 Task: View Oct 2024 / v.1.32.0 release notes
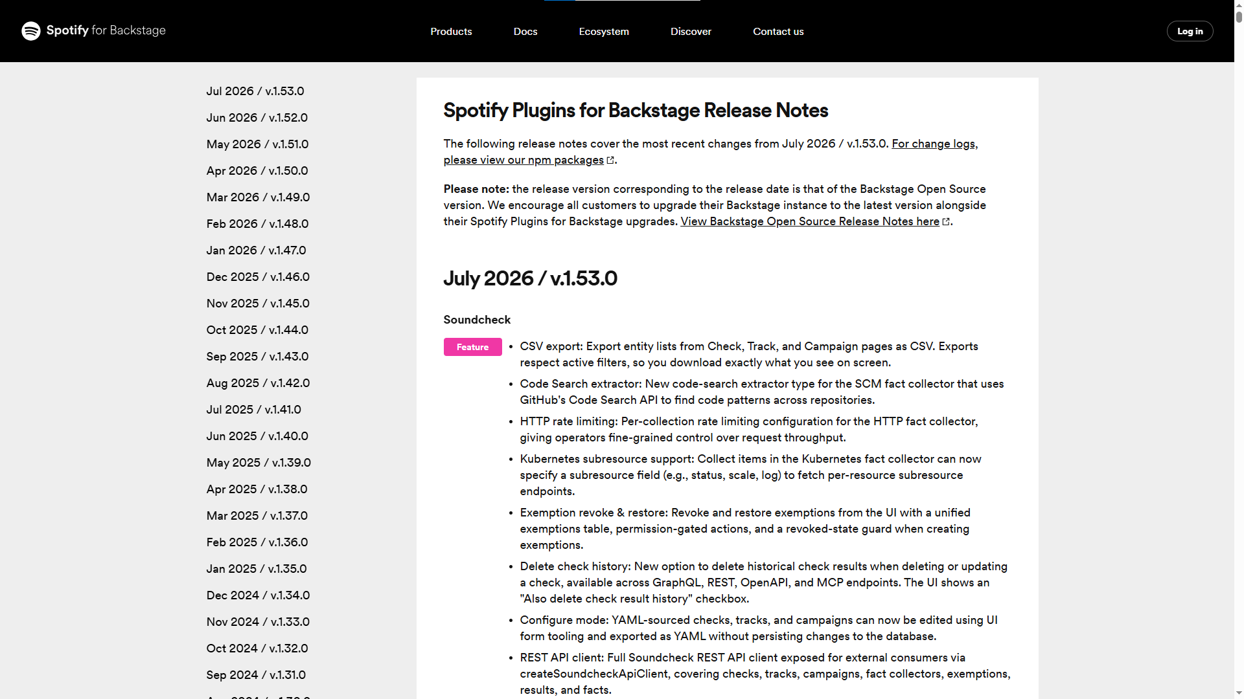(x=257, y=649)
